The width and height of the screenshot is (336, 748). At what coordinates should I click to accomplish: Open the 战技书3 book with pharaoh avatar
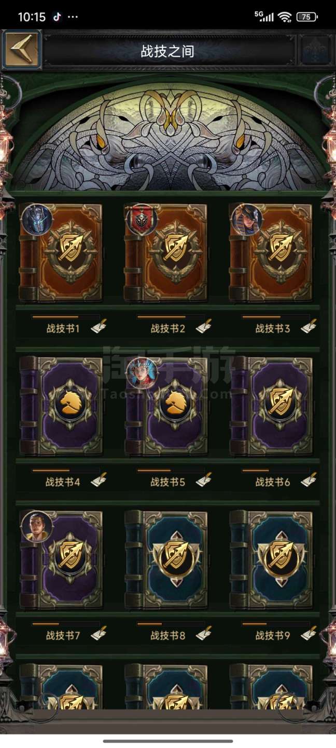(271, 252)
